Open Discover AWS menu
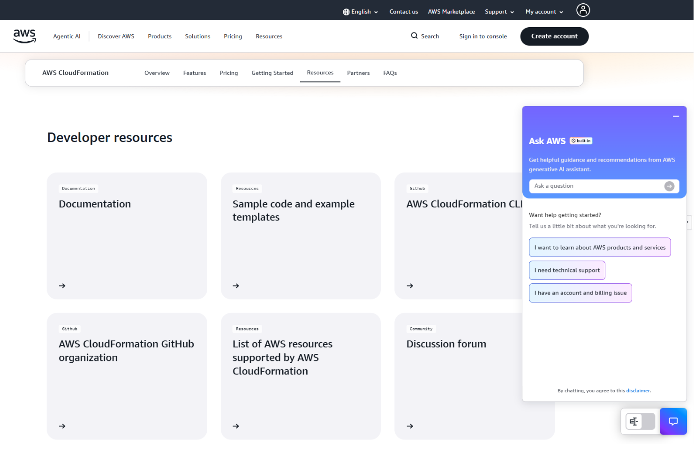 tap(116, 36)
